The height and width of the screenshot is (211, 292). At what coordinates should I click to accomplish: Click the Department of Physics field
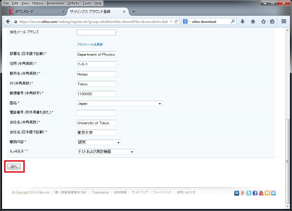(96, 54)
